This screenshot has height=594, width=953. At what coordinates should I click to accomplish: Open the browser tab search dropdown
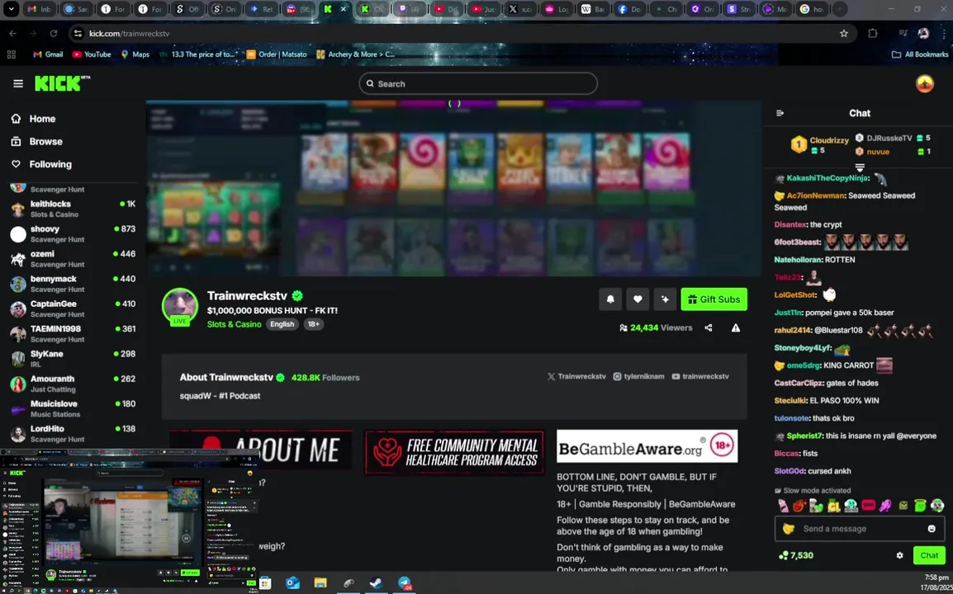(11, 9)
